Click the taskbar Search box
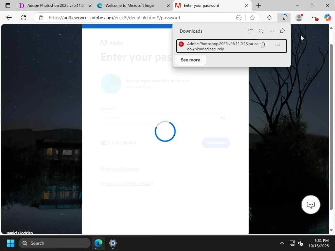This screenshot has height=251, width=335. pos(55,243)
